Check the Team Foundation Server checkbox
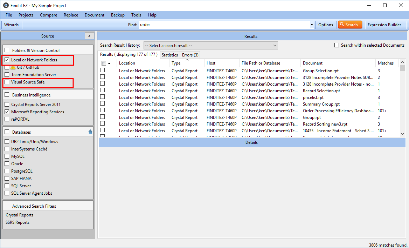Image resolution: width=409 pixels, height=248 pixels. [7, 75]
